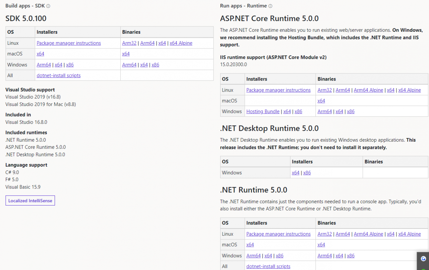Download .NET Runtime Windows x64 installer
This screenshot has height=270, width=429.
coord(268,256)
